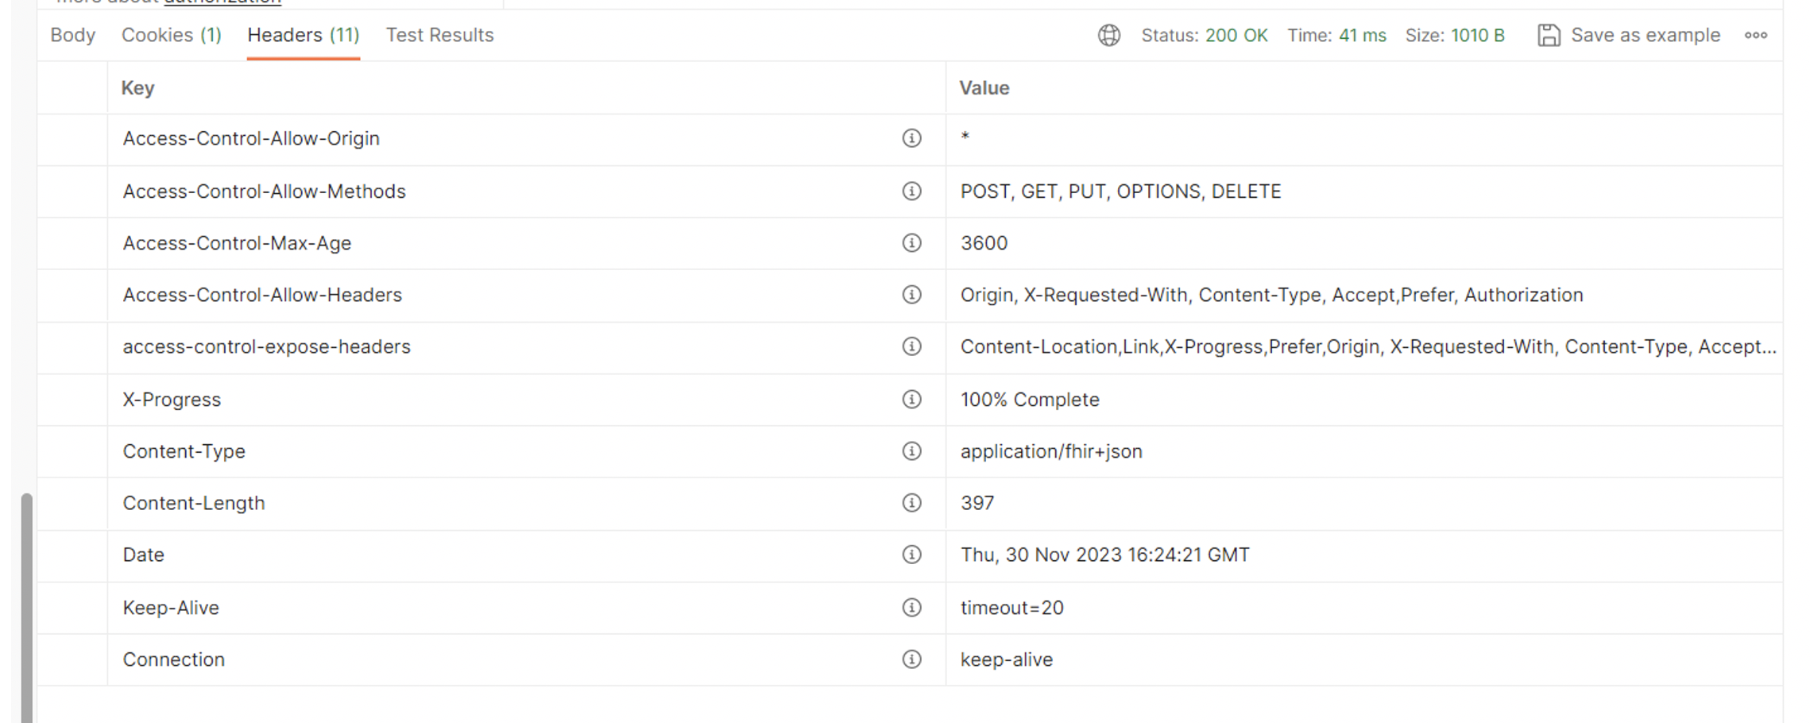Click the save icon for Save as example
The image size is (1810, 723).
click(x=1549, y=36)
